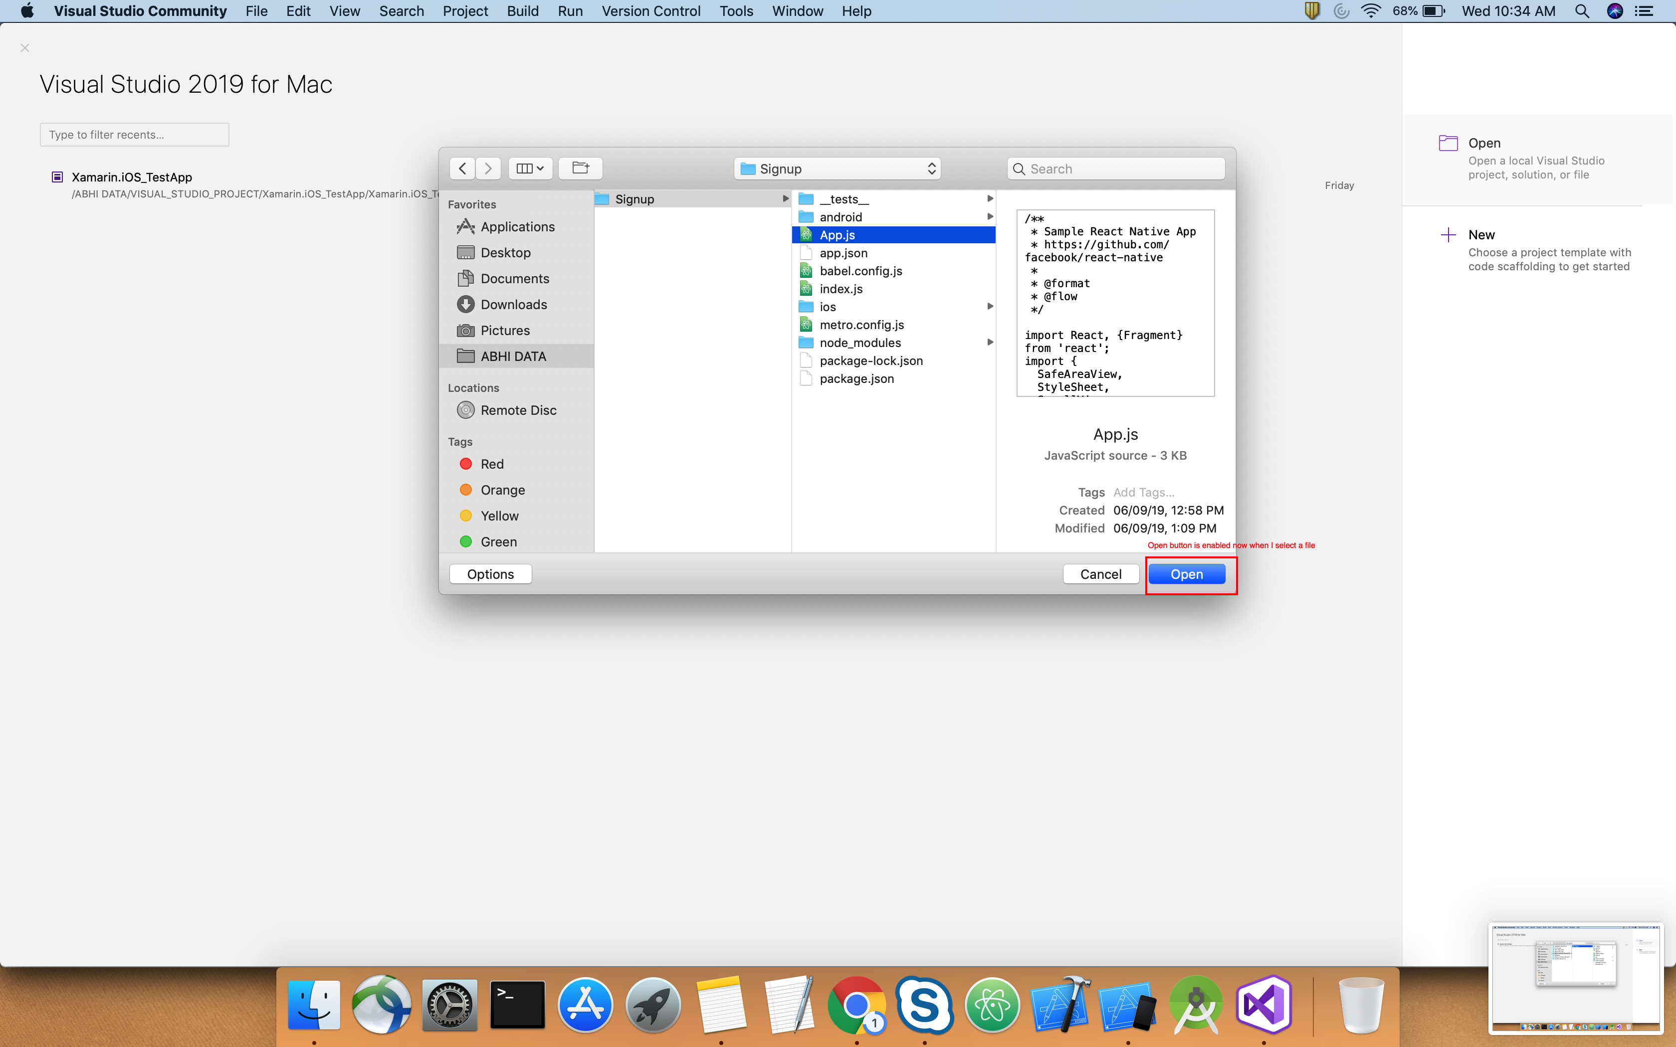This screenshot has height=1047, width=1676.
Task: Open the Project menu
Action: (x=465, y=11)
